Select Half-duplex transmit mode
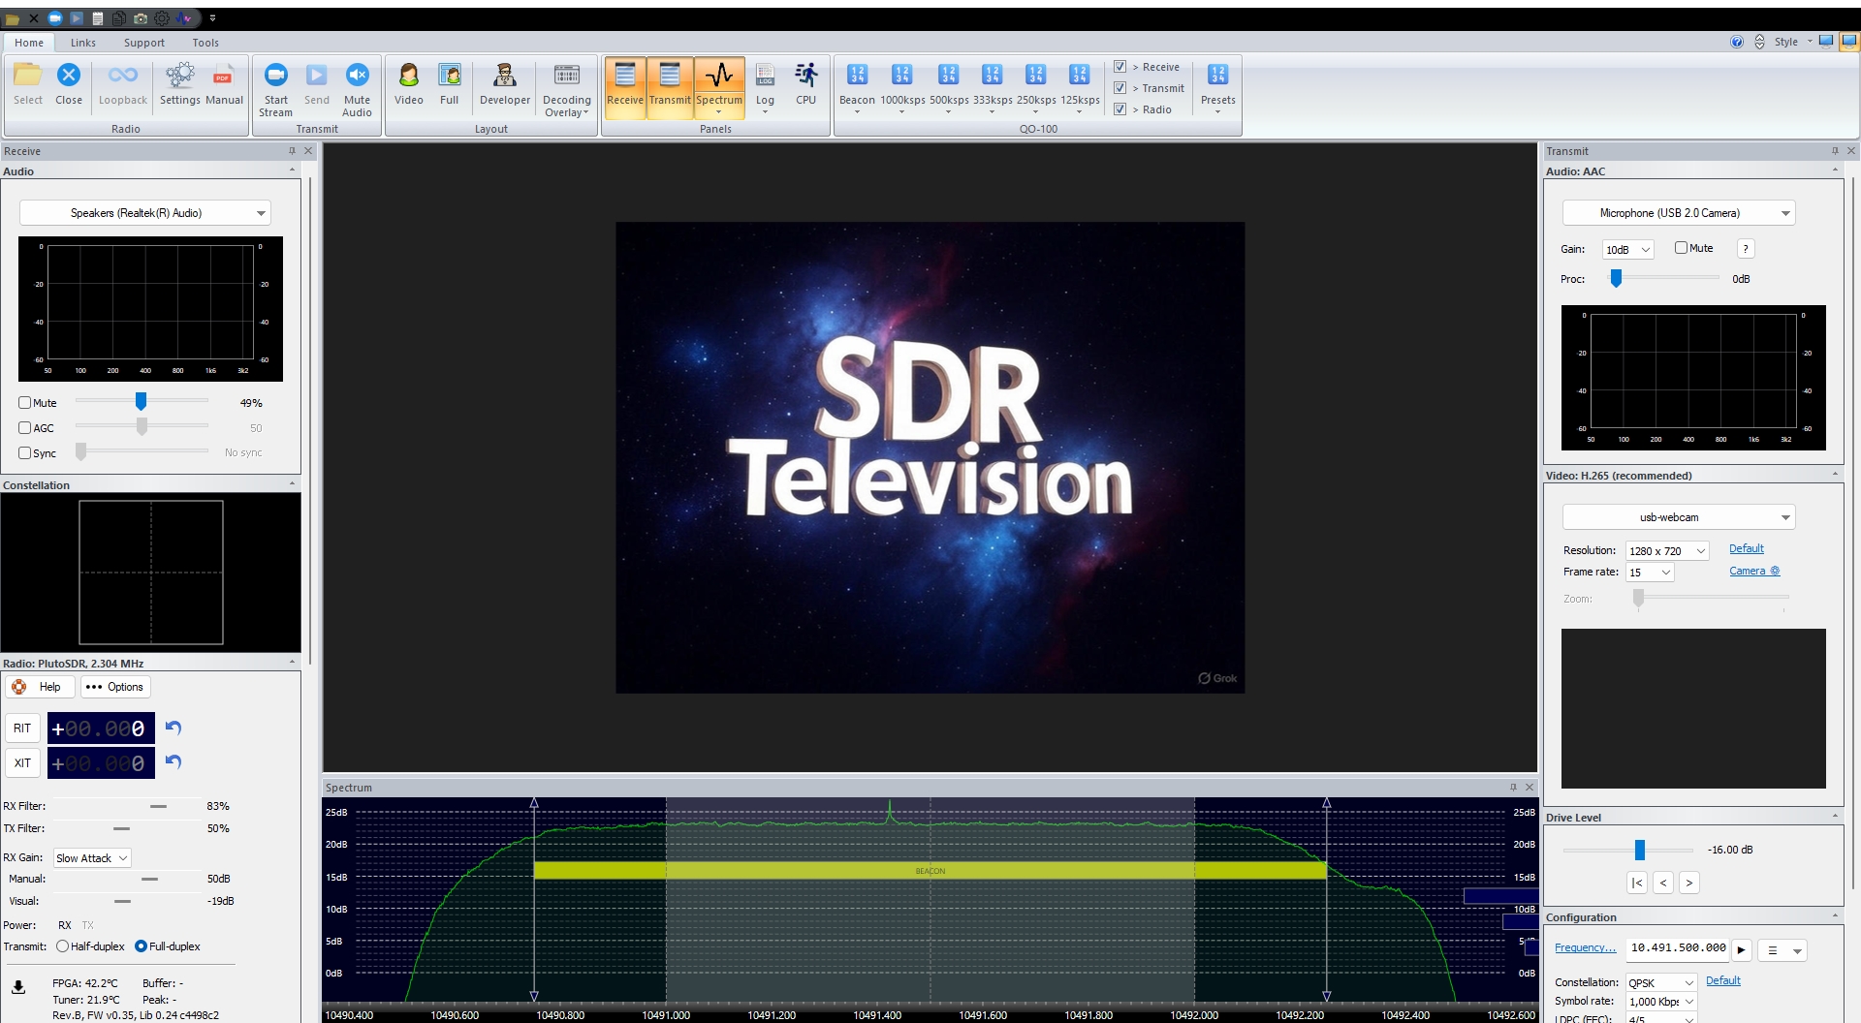The width and height of the screenshot is (1861, 1023). [63, 946]
